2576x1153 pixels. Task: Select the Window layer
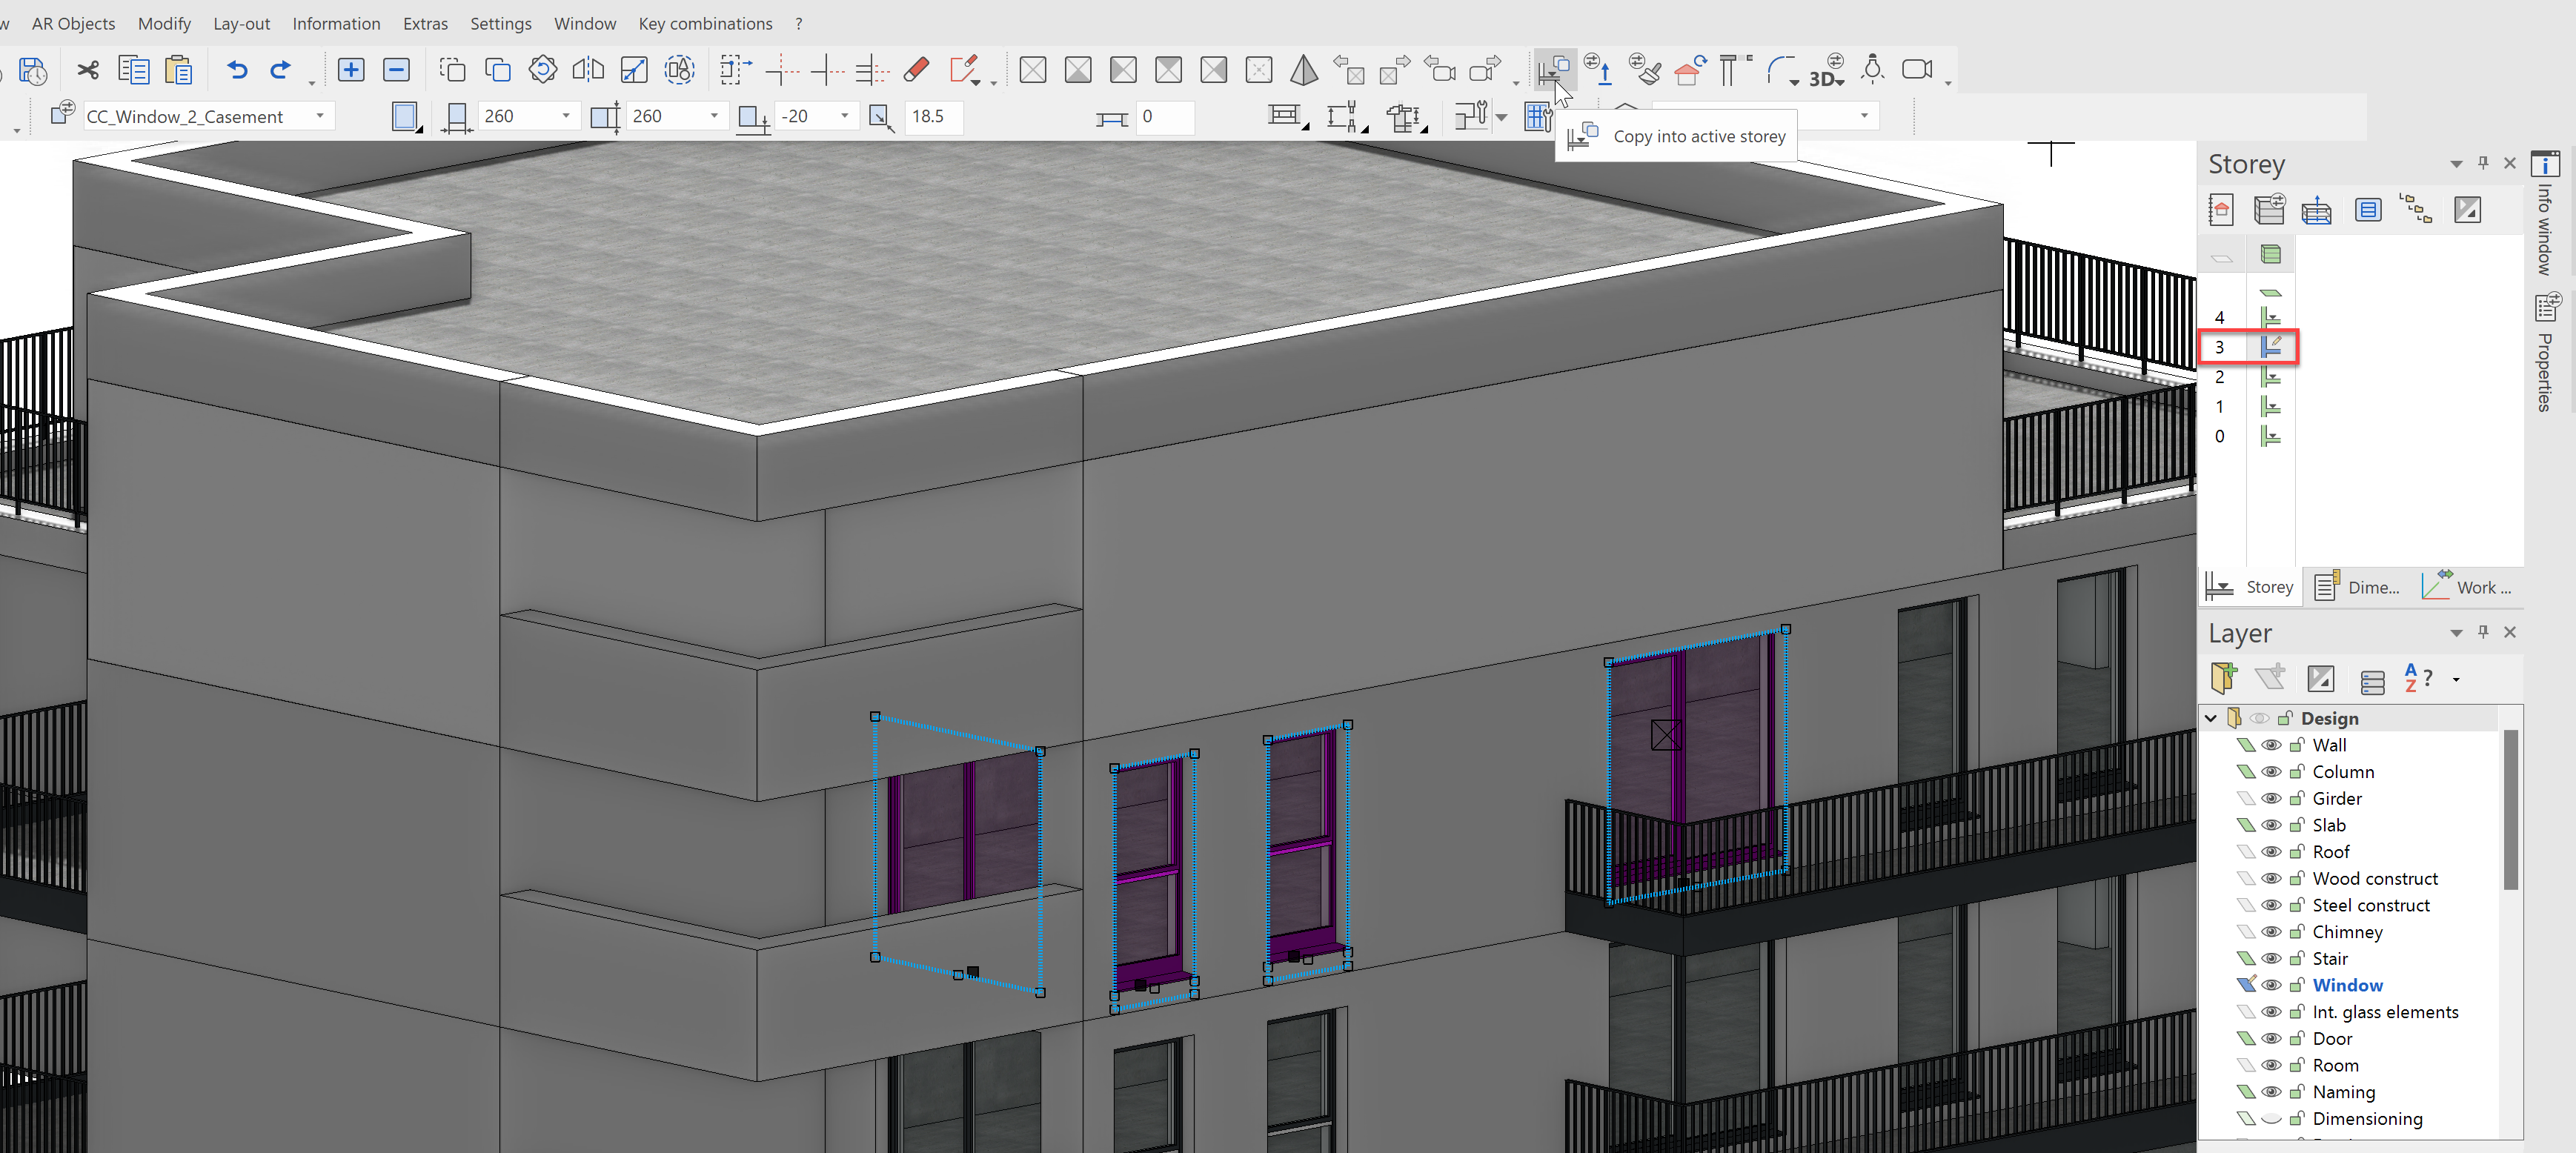tap(2347, 985)
